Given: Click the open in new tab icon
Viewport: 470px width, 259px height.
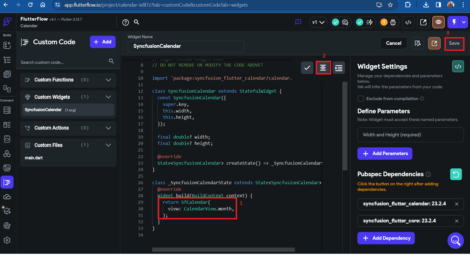Looking at the screenshot, I should click(x=424, y=22).
